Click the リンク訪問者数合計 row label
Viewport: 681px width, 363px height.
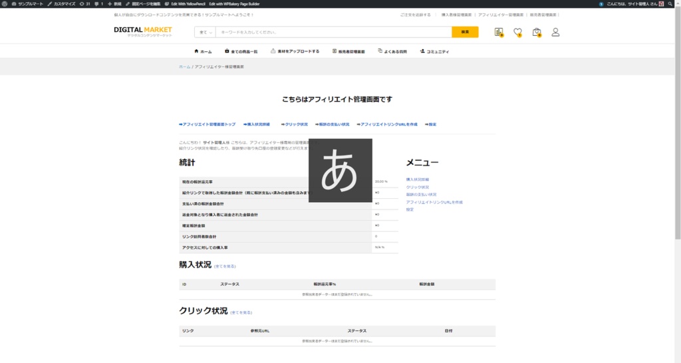(201, 237)
